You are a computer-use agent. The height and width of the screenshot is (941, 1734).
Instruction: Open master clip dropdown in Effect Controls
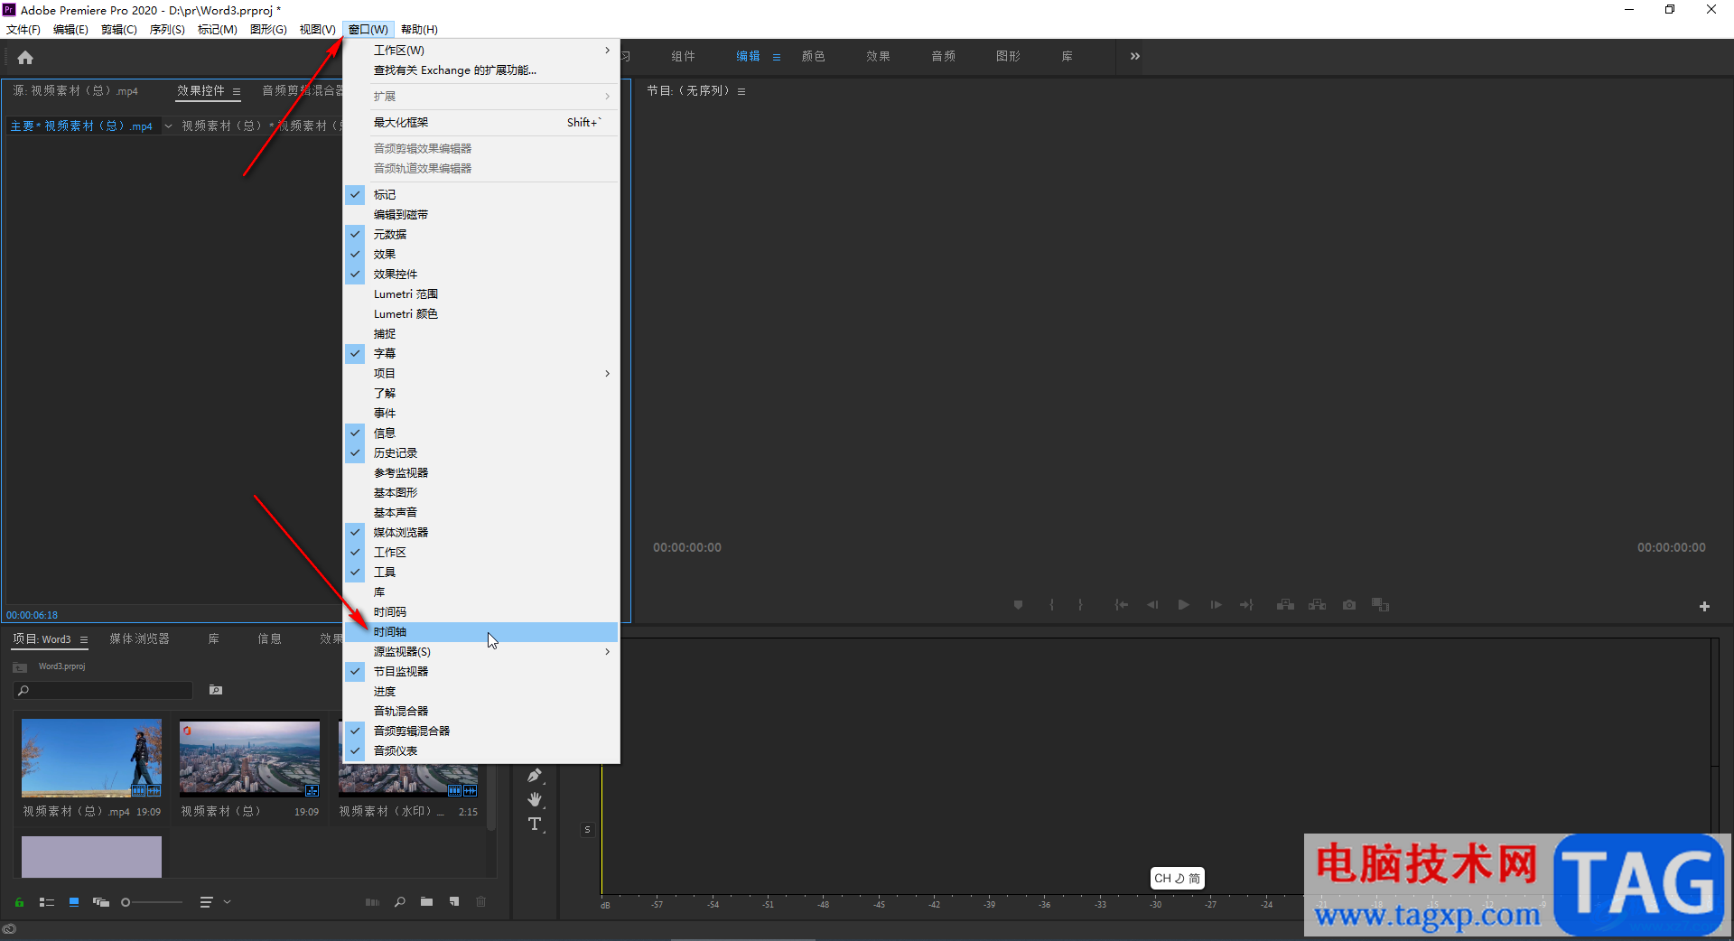[x=168, y=126]
